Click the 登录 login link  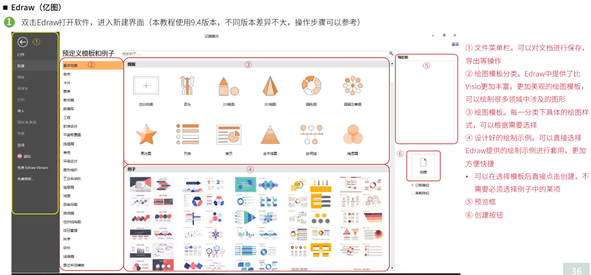pos(455,44)
